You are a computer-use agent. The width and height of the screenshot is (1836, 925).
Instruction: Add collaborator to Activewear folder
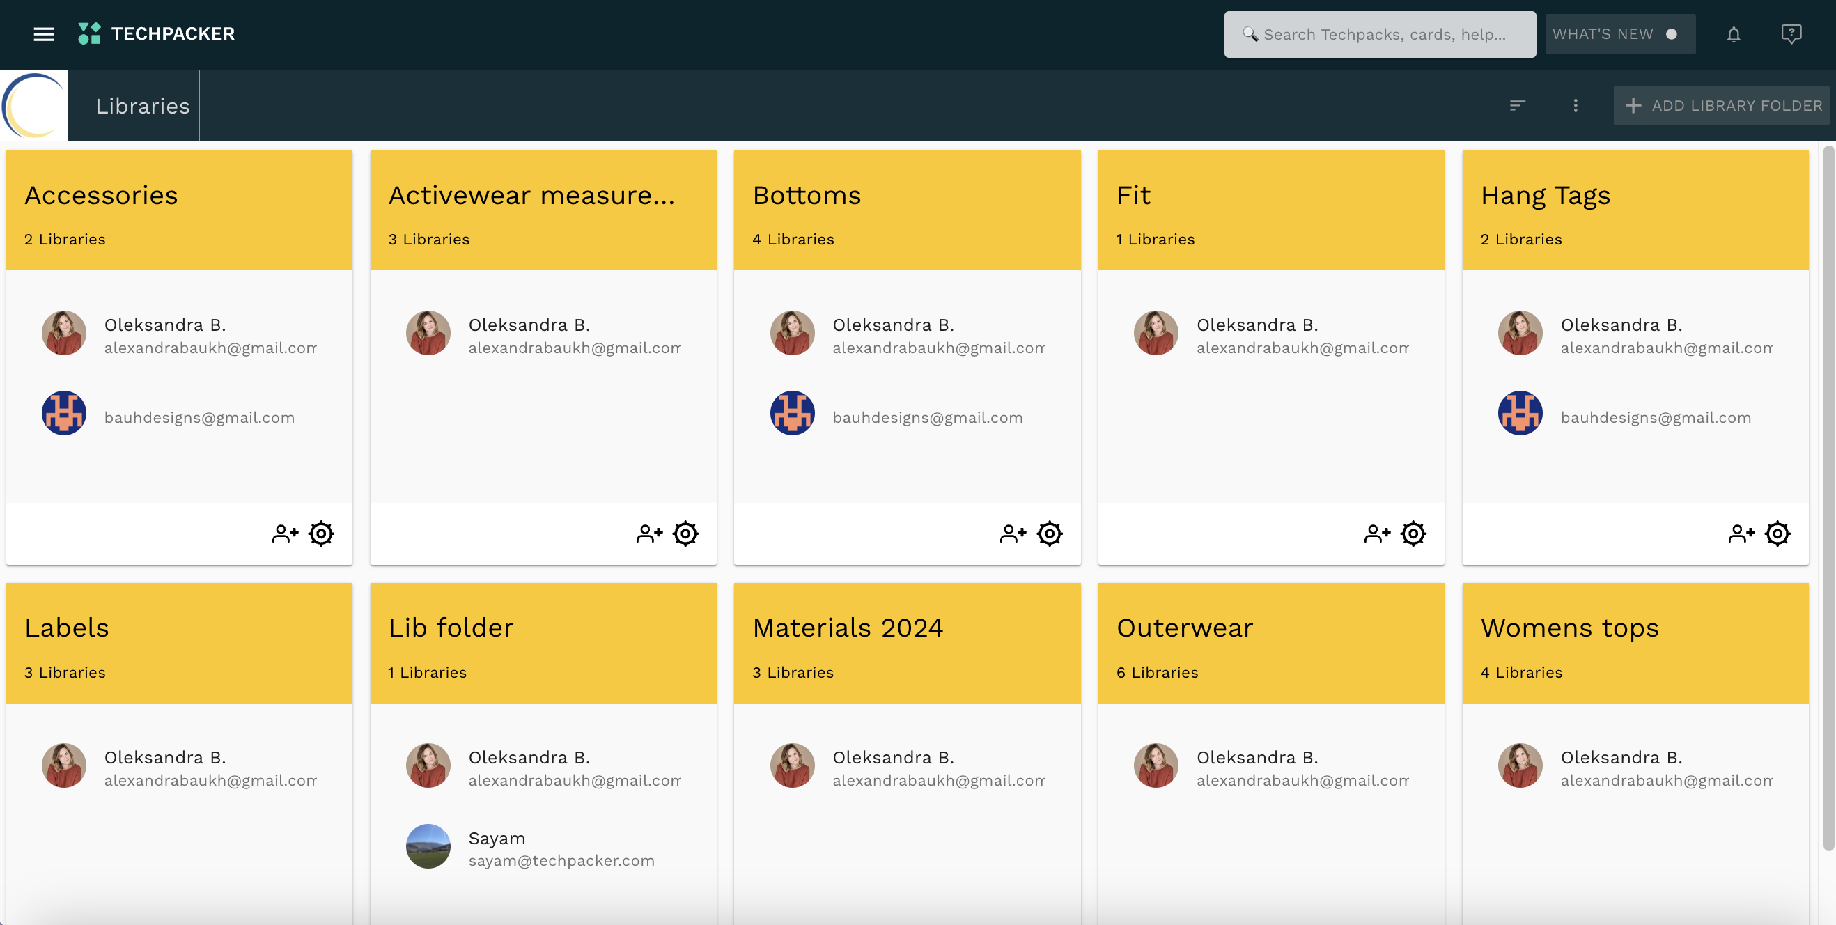pos(649,533)
